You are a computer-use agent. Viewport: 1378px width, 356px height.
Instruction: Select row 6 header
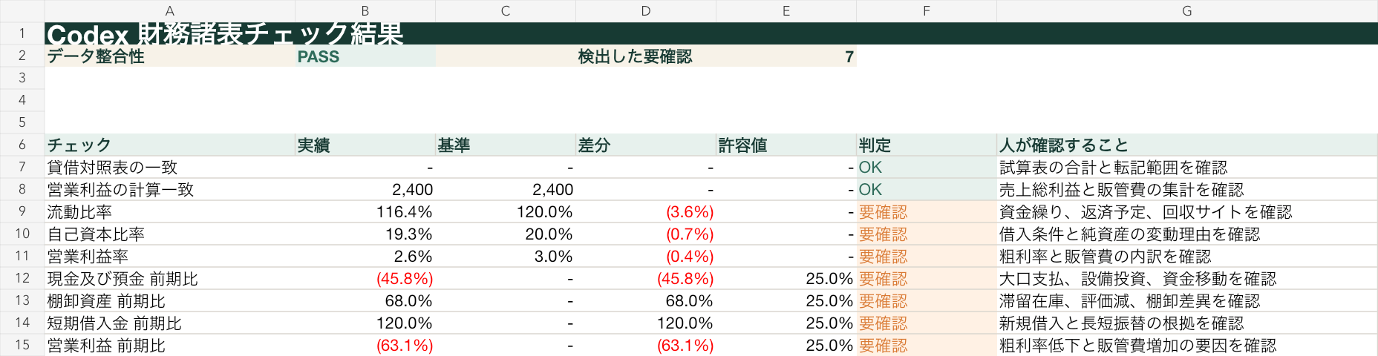click(x=22, y=145)
